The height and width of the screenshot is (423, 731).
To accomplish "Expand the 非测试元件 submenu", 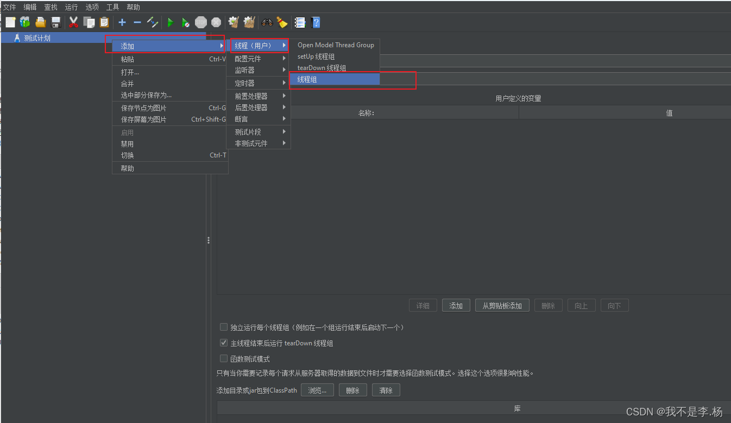I will 259,143.
